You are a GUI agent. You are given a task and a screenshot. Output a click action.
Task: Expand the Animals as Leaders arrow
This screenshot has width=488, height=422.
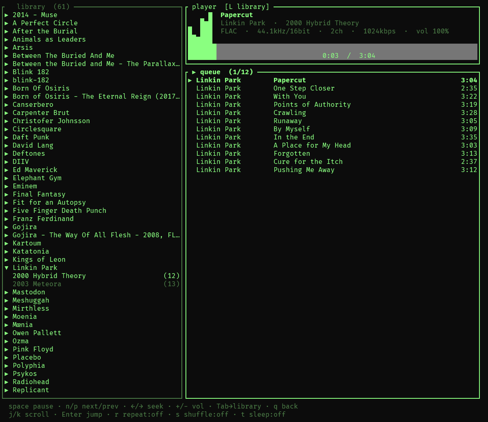(6, 40)
